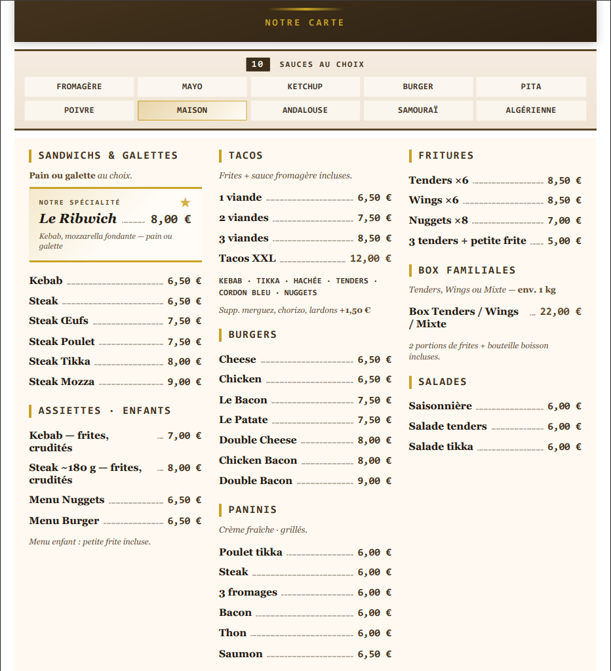Click the highlighted Maison sauce chip
The height and width of the screenshot is (671, 611).
192,110
